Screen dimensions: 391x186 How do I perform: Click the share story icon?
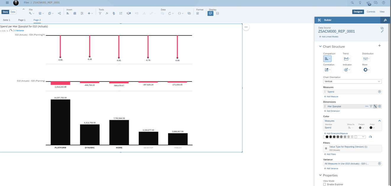[59, 13]
